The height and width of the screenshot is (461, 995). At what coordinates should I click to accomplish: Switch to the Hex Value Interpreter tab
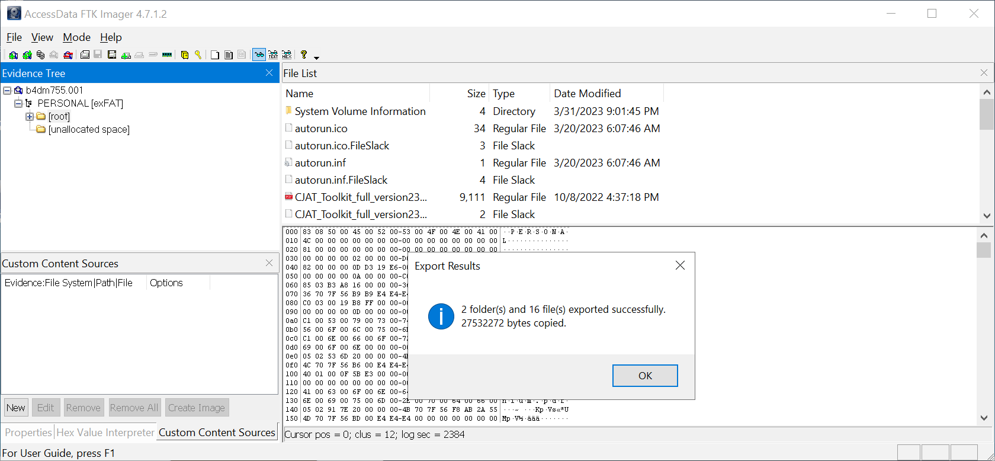[105, 433]
